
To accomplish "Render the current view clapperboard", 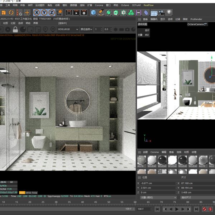I will (x=69, y=13).
